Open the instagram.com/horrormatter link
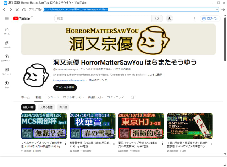The image size is (227, 167). pos(70,80)
